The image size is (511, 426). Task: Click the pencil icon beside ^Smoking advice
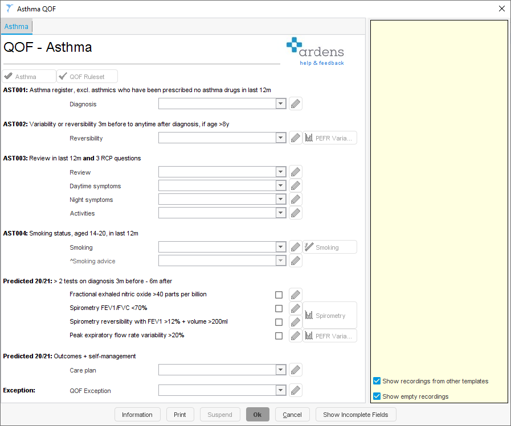[x=296, y=261]
